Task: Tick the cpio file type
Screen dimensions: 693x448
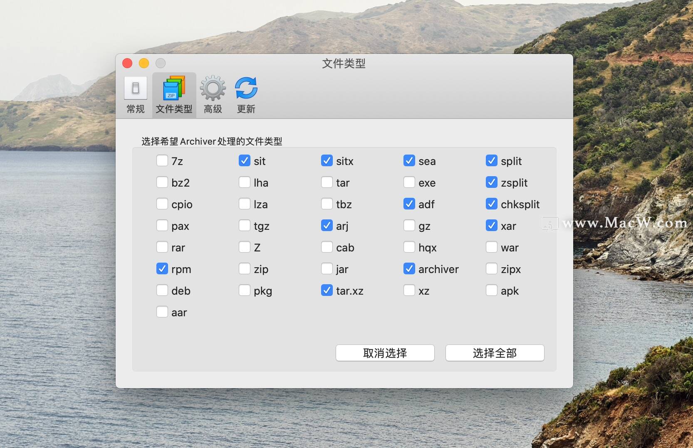Action: 162,204
